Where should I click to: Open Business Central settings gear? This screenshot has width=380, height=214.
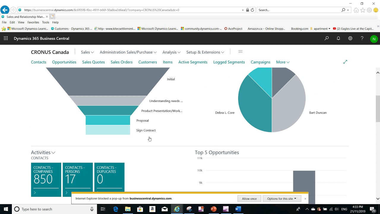point(350,38)
